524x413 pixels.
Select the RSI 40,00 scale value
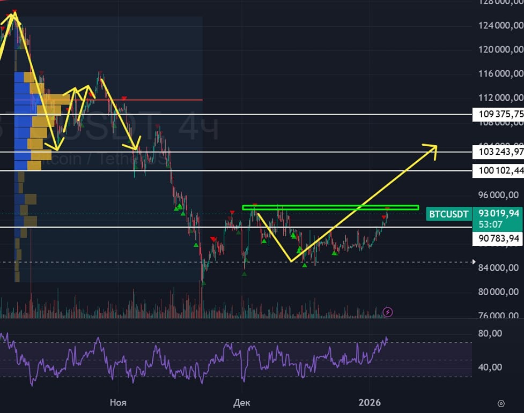pos(490,367)
